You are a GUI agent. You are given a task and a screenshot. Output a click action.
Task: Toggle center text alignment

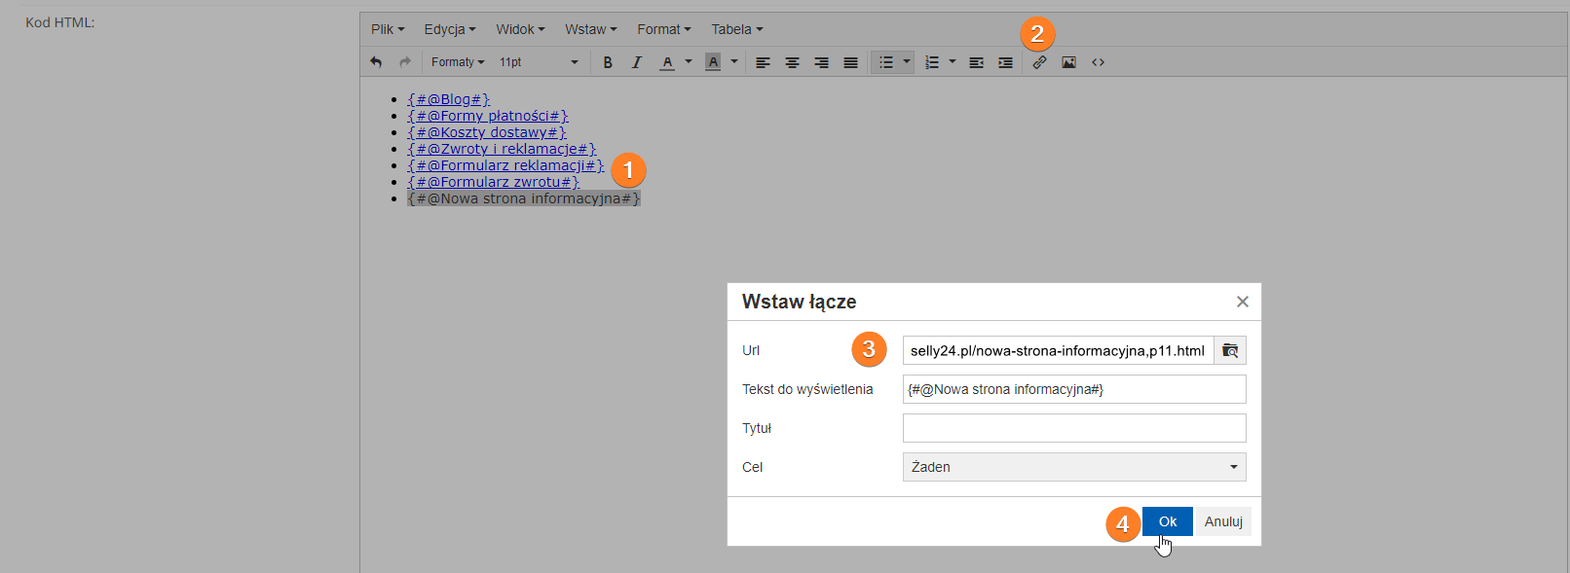coord(792,62)
